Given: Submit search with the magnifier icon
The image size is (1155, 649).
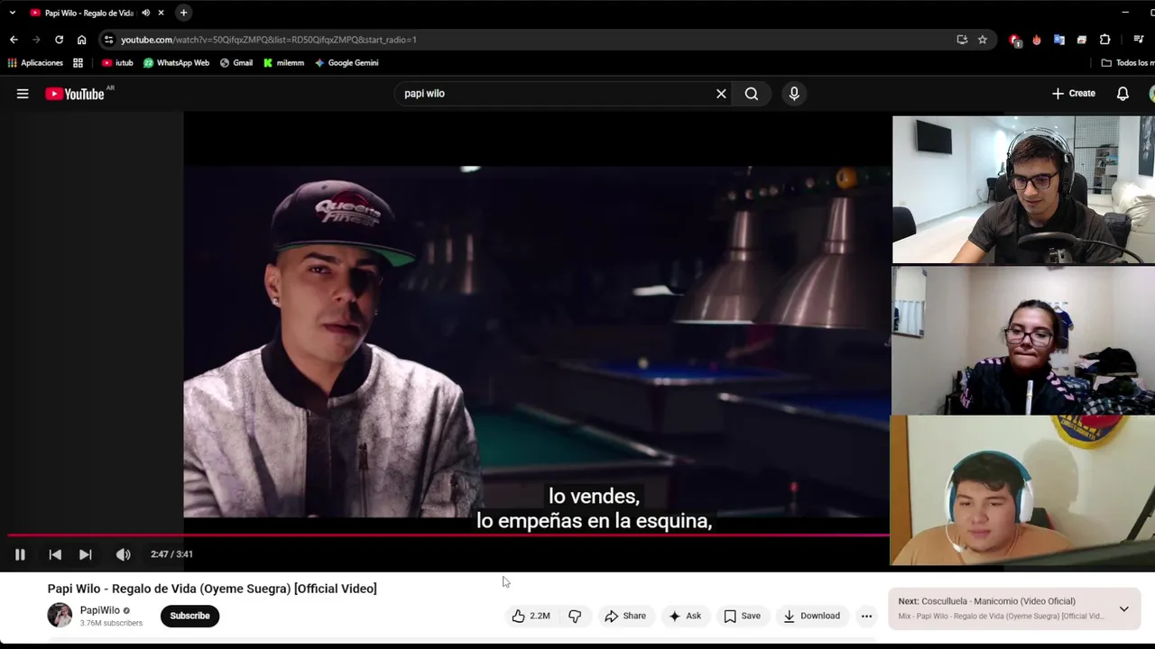Looking at the screenshot, I should point(752,94).
